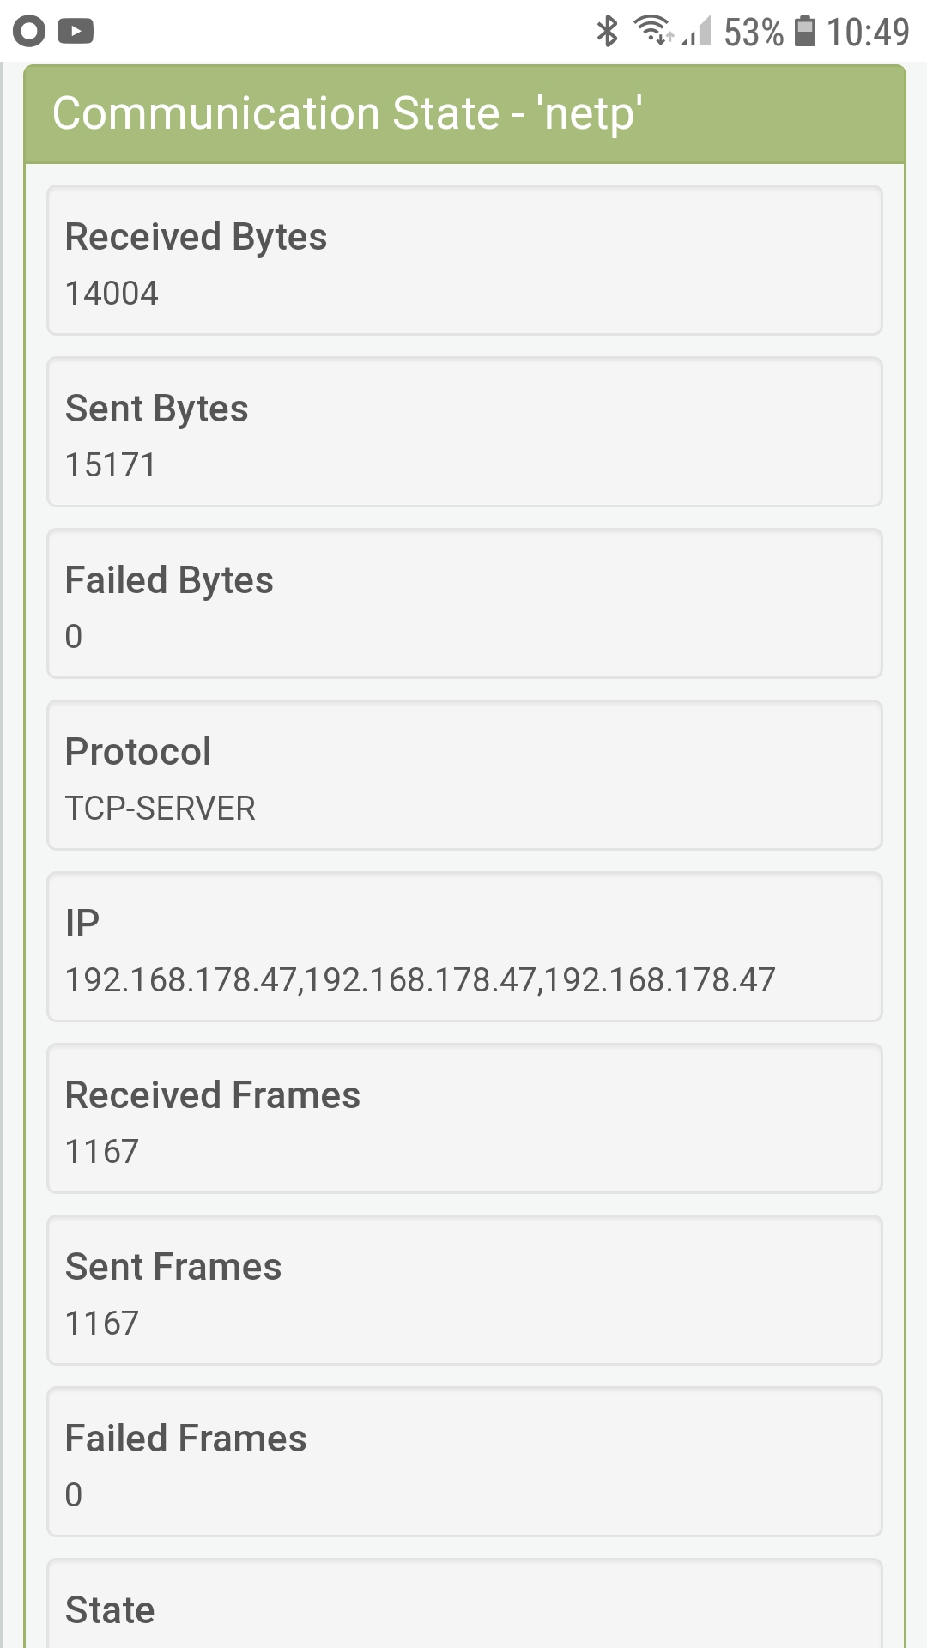Tap the 10:49 clock in status bar
The image size is (927, 1648).
click(867, 33)
